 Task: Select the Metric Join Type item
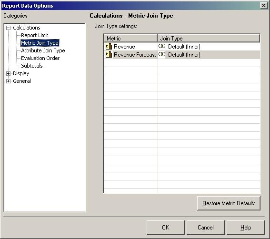[40, 43]
